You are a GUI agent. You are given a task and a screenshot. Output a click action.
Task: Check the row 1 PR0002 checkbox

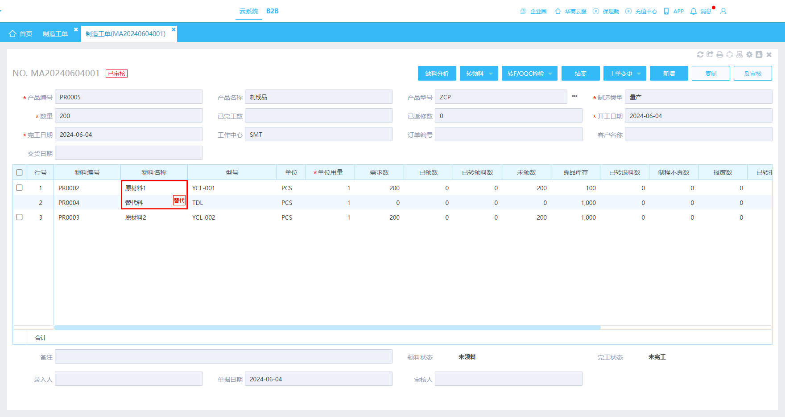click(19, 188)
